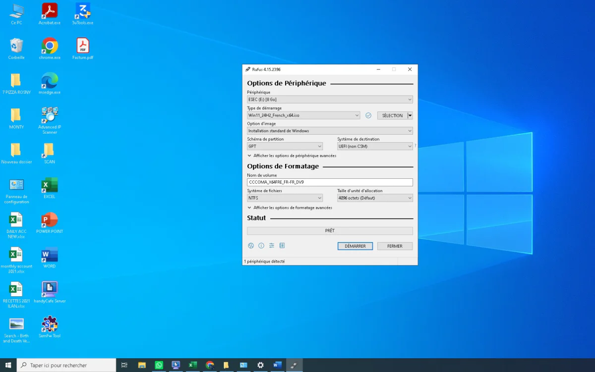This screenshot has width=595, height=372.
Task: Click the '1 périphérique détecté' status text
Action: click(x=264, y=261)
